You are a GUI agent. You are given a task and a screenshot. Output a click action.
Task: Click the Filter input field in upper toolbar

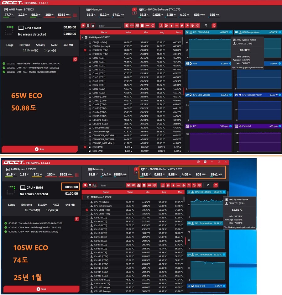pos(110,26)
